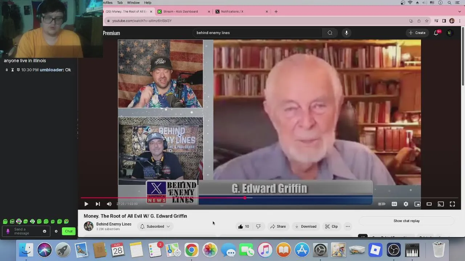This screenshot has width=465, height=261.
Task: Switch to the Notifications / X tab
Action: coord(241,12)
